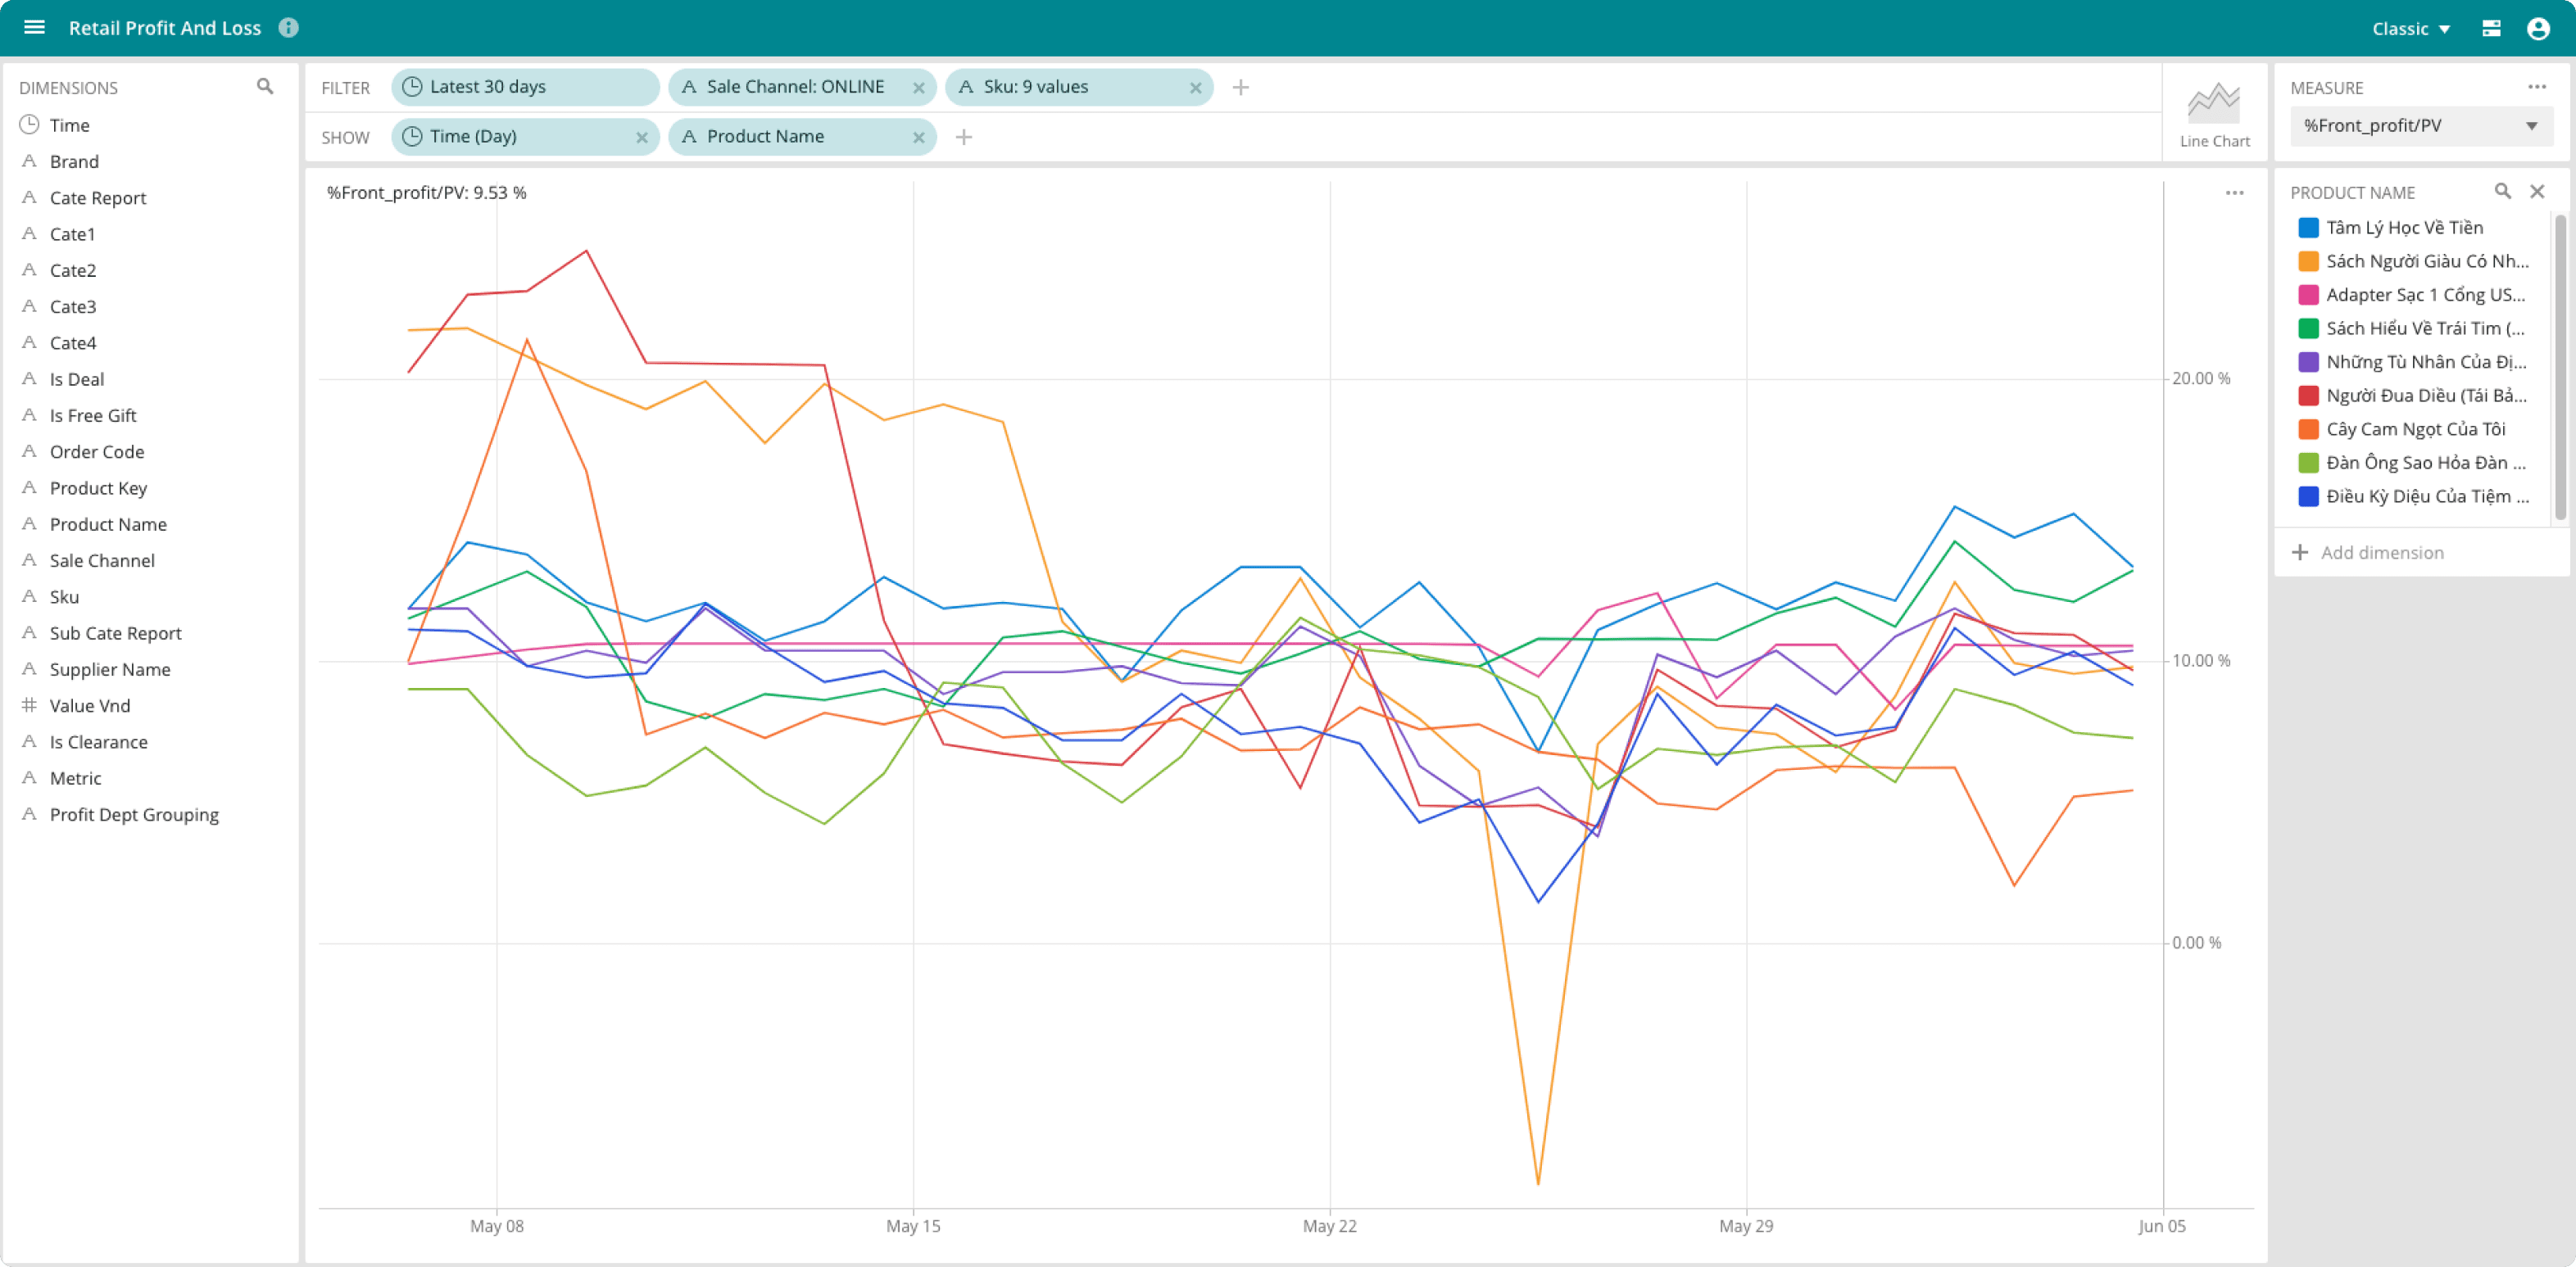
Task: Select the Sku dimension
Action: point(150,596)
